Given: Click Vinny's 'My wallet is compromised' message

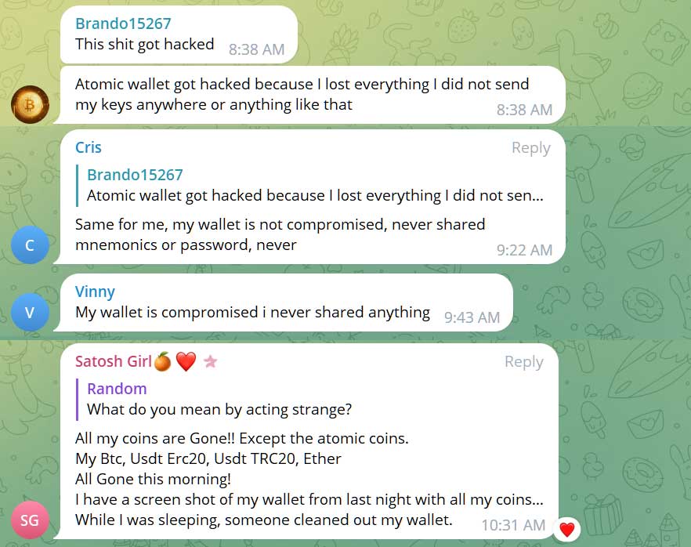Looking at the screenshot, I should pos(252,312).
